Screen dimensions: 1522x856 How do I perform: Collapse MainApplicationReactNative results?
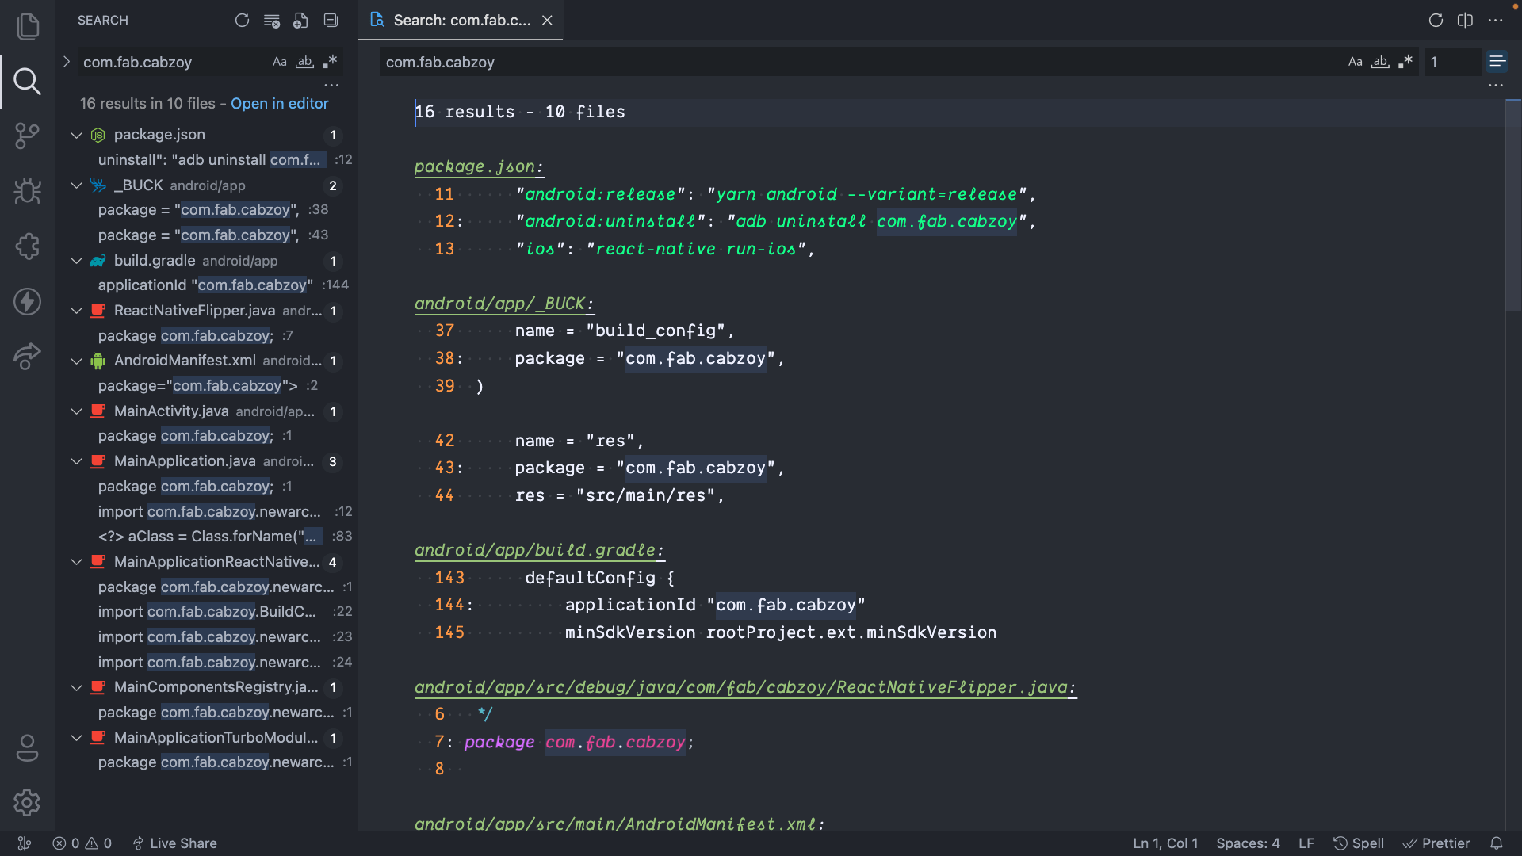click(x=76, y=562)
